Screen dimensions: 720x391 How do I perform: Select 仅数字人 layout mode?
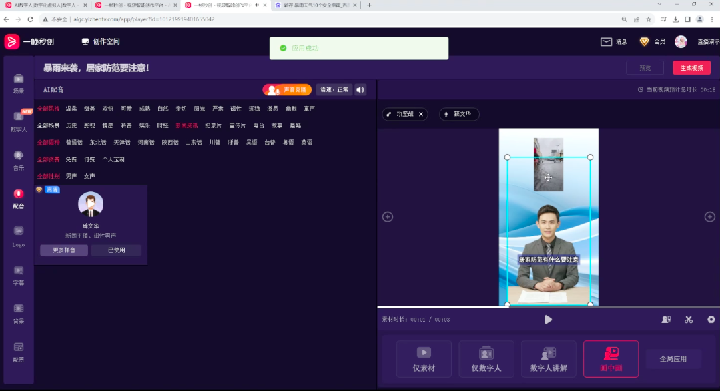pyautogui.click(x=486, y=359)
